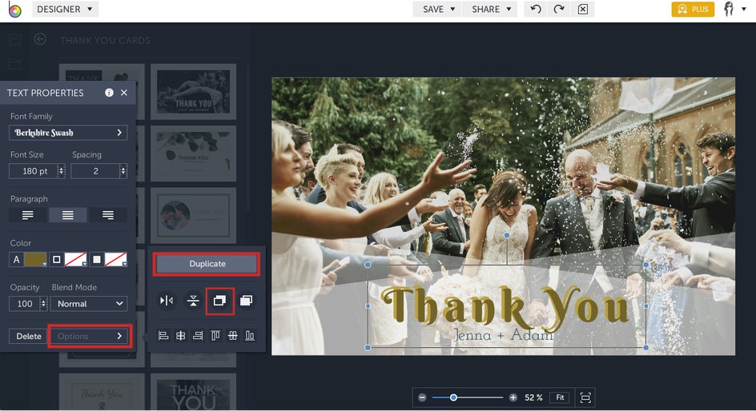This screenshot has width=756, height=411.
Task: Choose the leaves Thank You template
Action: pyautogui.click(x=193, y=154)
